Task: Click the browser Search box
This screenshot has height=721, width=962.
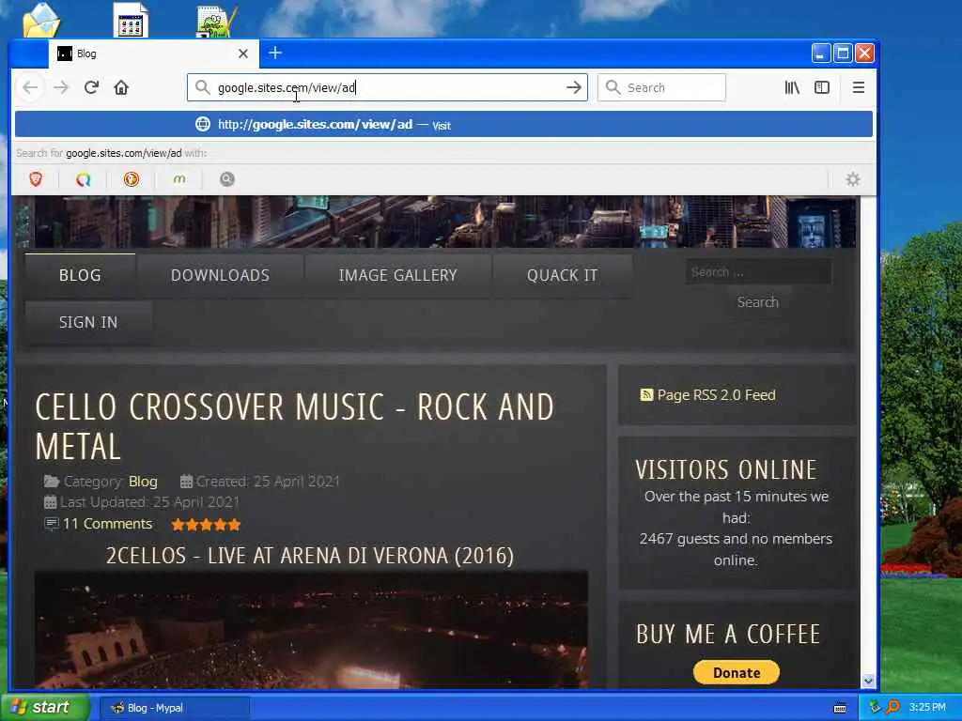Action: tap(661, 87)
